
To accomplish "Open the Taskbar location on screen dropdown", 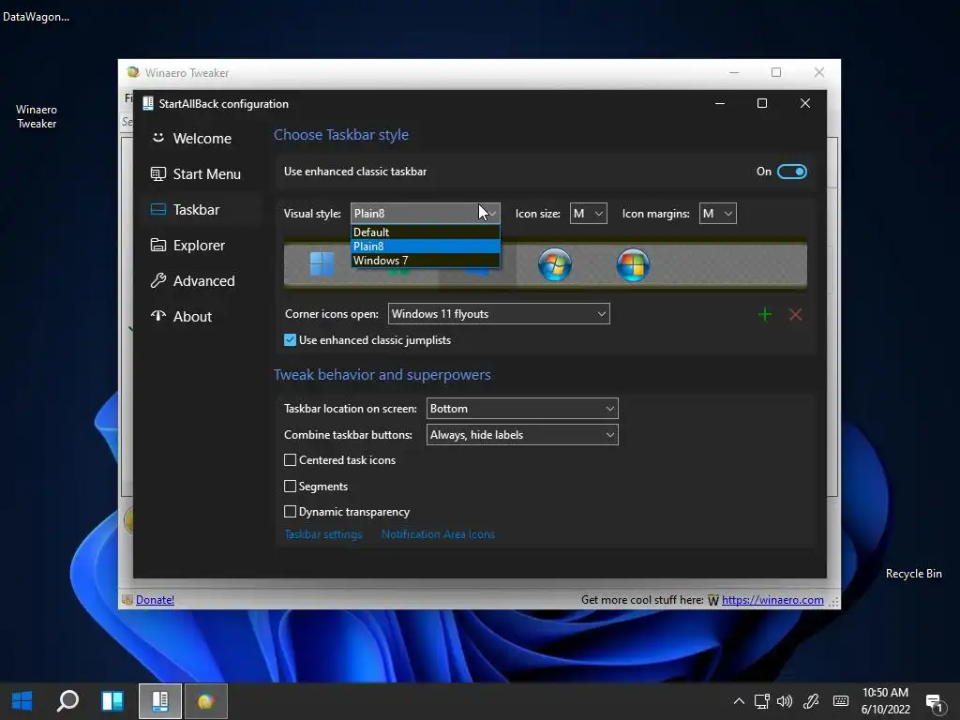I will coord(522,409).
